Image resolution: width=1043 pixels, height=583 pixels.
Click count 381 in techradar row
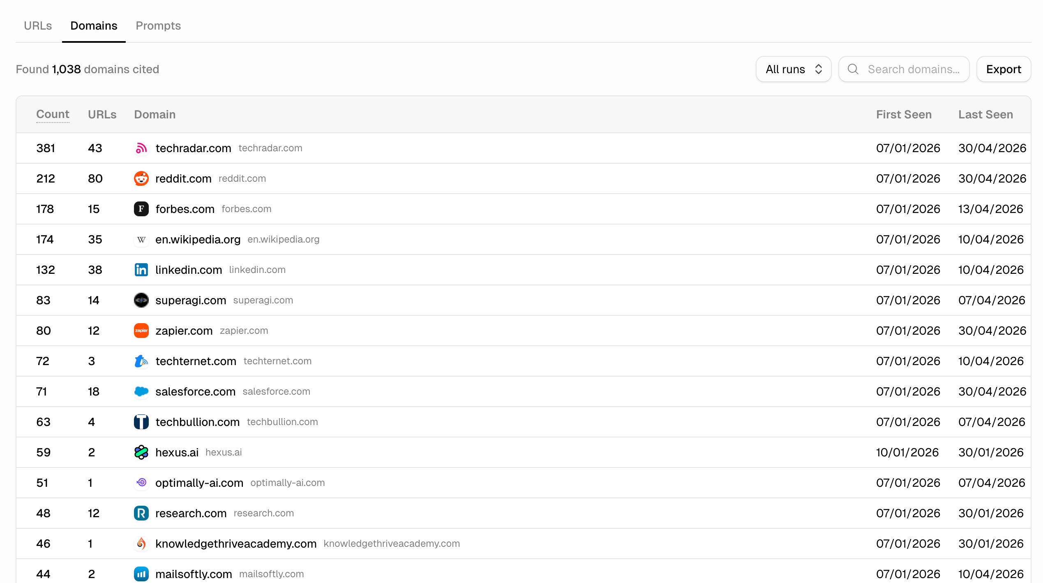[46, 148]
